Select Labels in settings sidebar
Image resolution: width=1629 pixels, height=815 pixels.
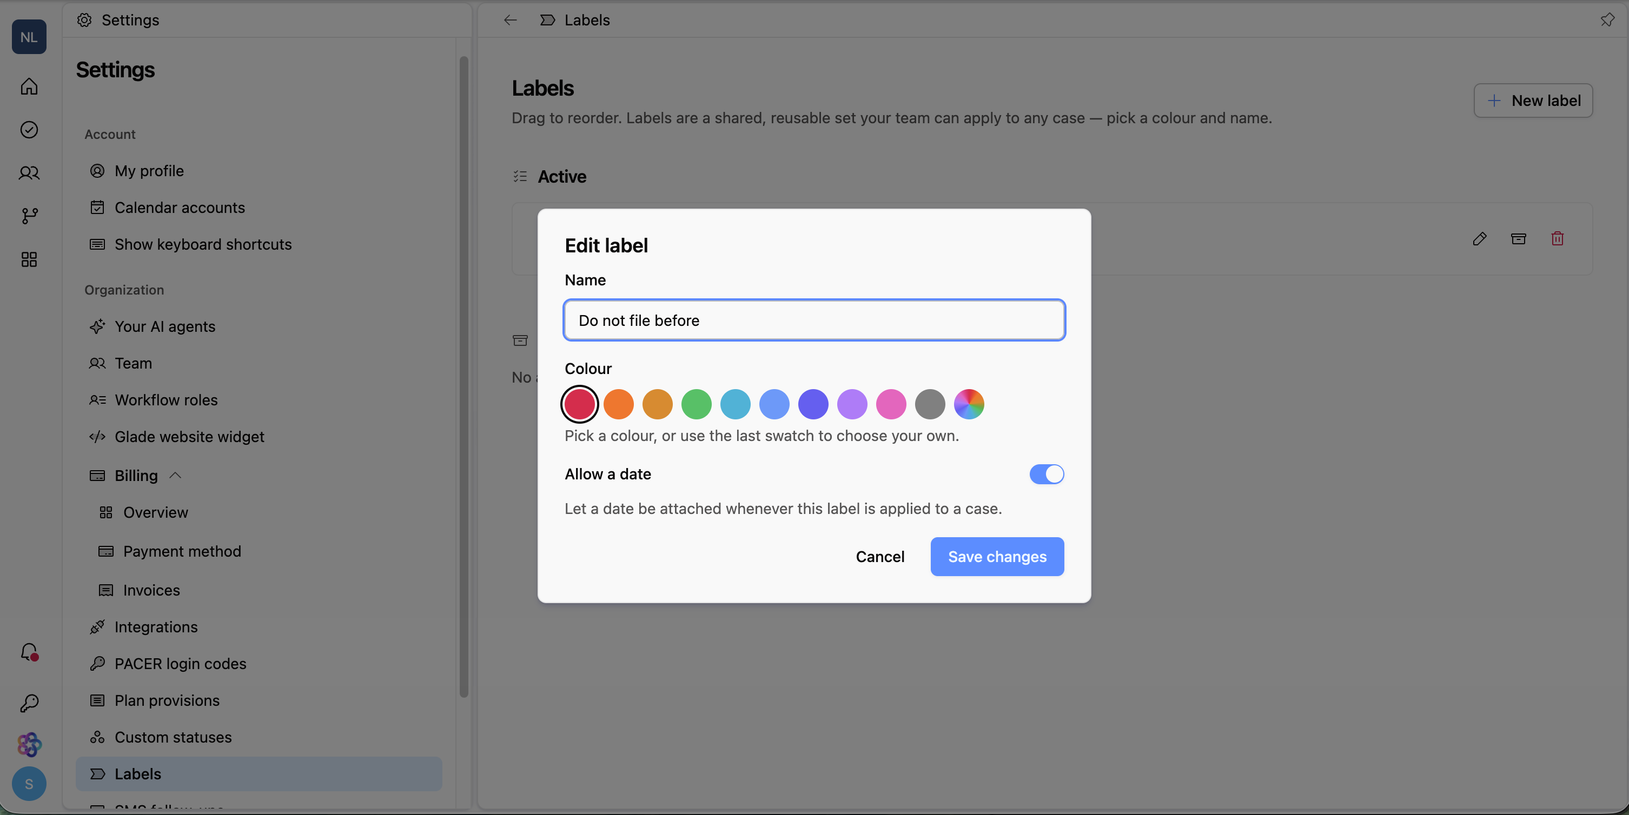[x=259, y=773]
